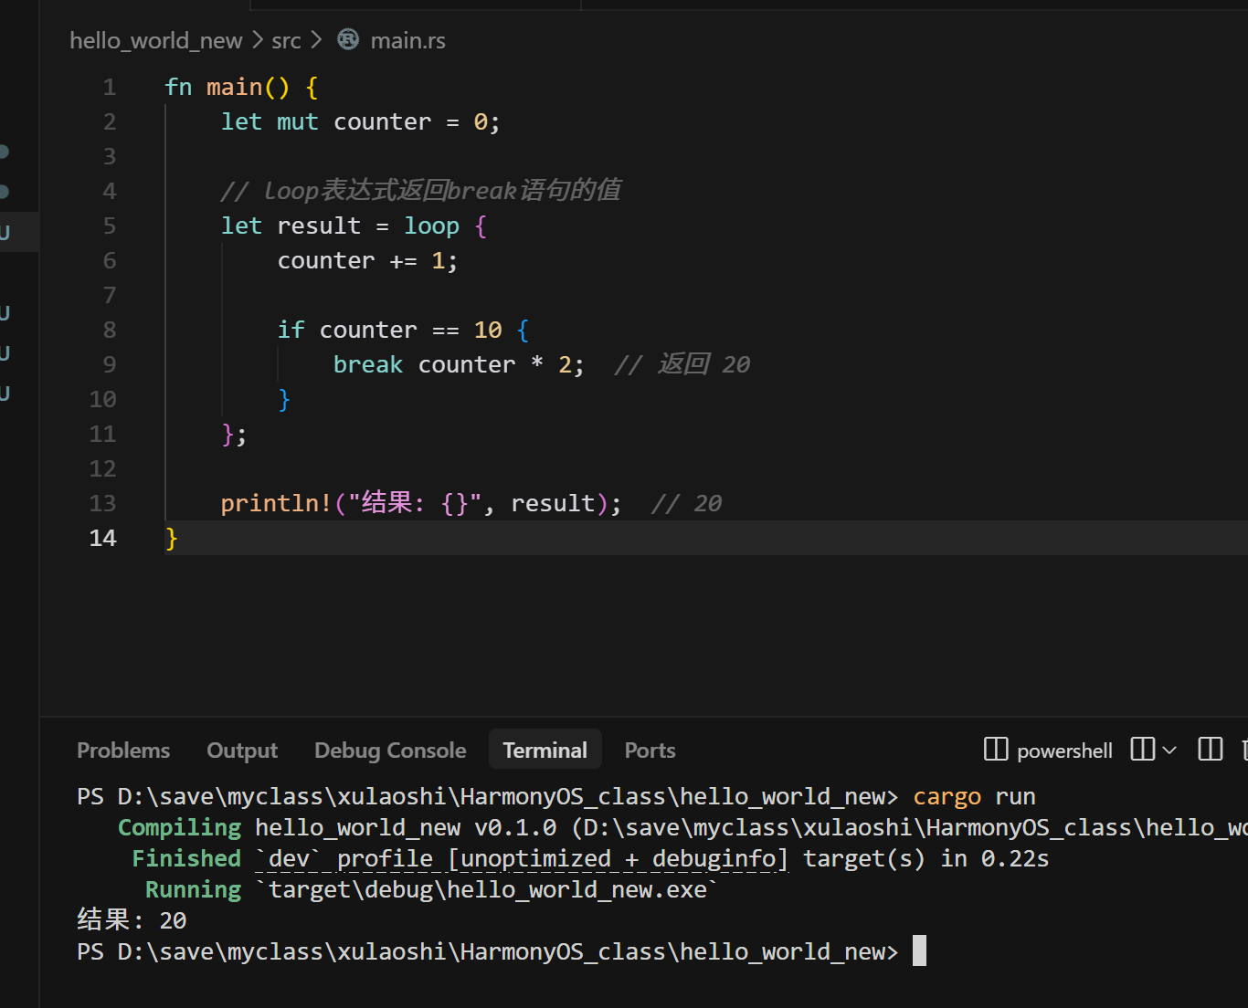Click the '// 返回 20' inline comment
1248x1008 pixels.
(x=682, y=364)
